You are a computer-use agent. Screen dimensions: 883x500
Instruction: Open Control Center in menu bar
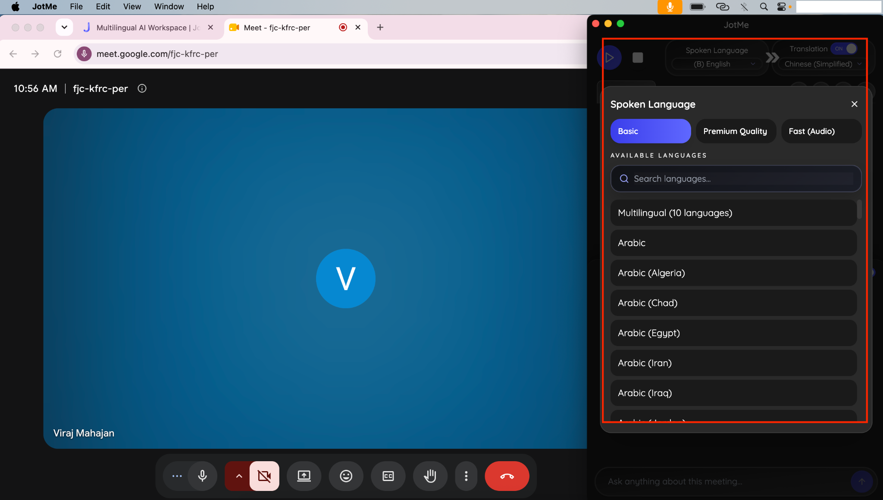pyautogui.click(x=782, y=6)
